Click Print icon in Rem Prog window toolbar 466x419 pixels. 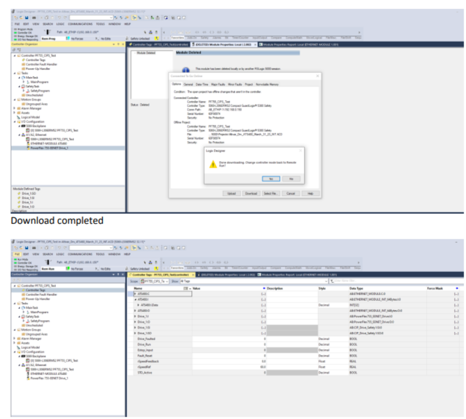pos(34,18)
